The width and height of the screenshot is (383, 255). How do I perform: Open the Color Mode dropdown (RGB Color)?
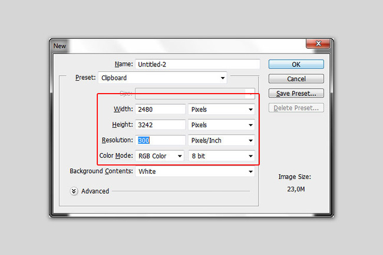click(160, 156)
